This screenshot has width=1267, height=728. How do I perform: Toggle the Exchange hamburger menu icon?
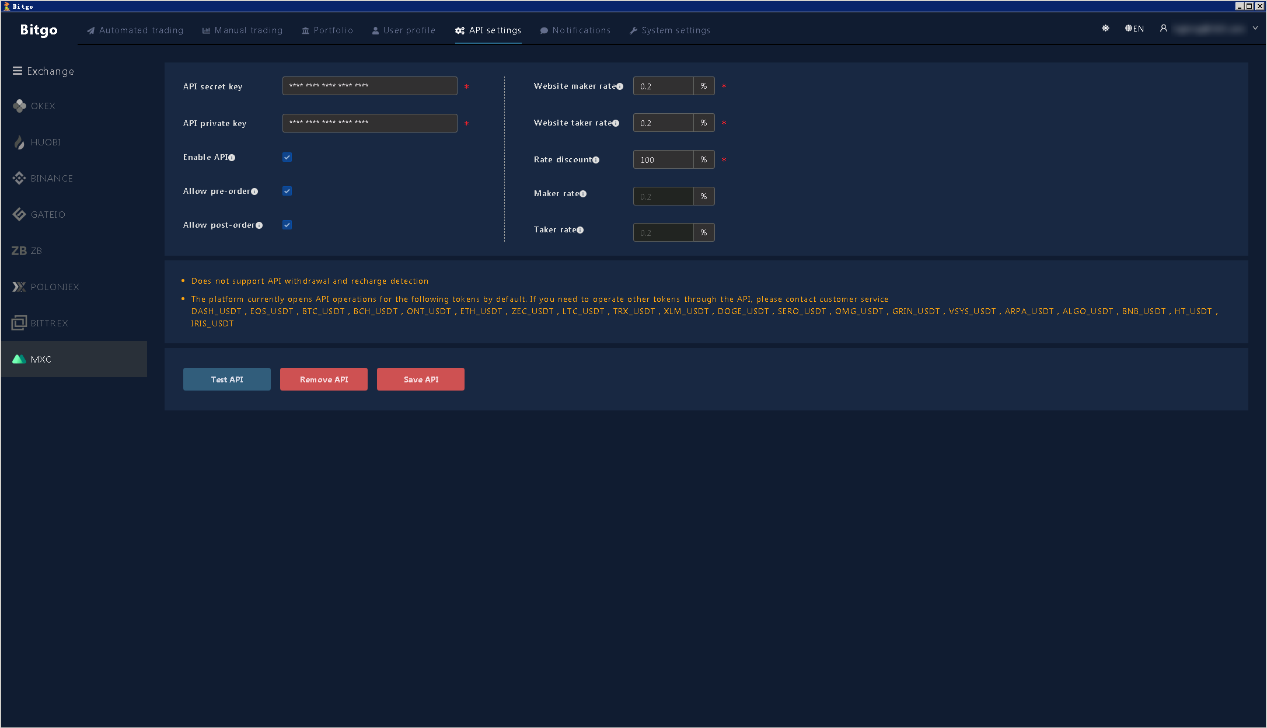[x=18, y=71]
